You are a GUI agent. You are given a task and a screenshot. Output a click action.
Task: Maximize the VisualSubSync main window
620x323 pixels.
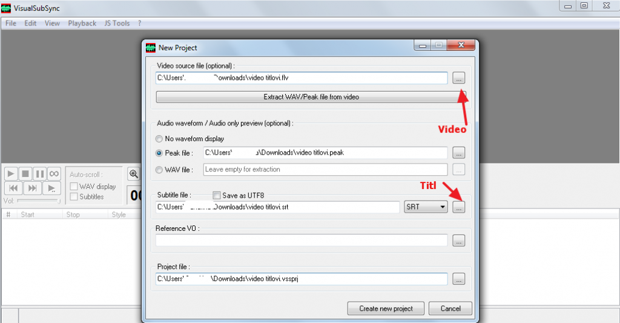584,5
